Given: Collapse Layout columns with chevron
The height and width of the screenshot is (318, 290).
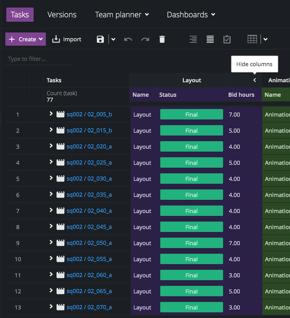Looking at the screenshot, I should tap(254, 80).
